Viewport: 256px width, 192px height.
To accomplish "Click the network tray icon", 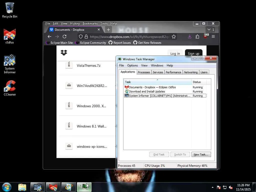I will [225, 187].
